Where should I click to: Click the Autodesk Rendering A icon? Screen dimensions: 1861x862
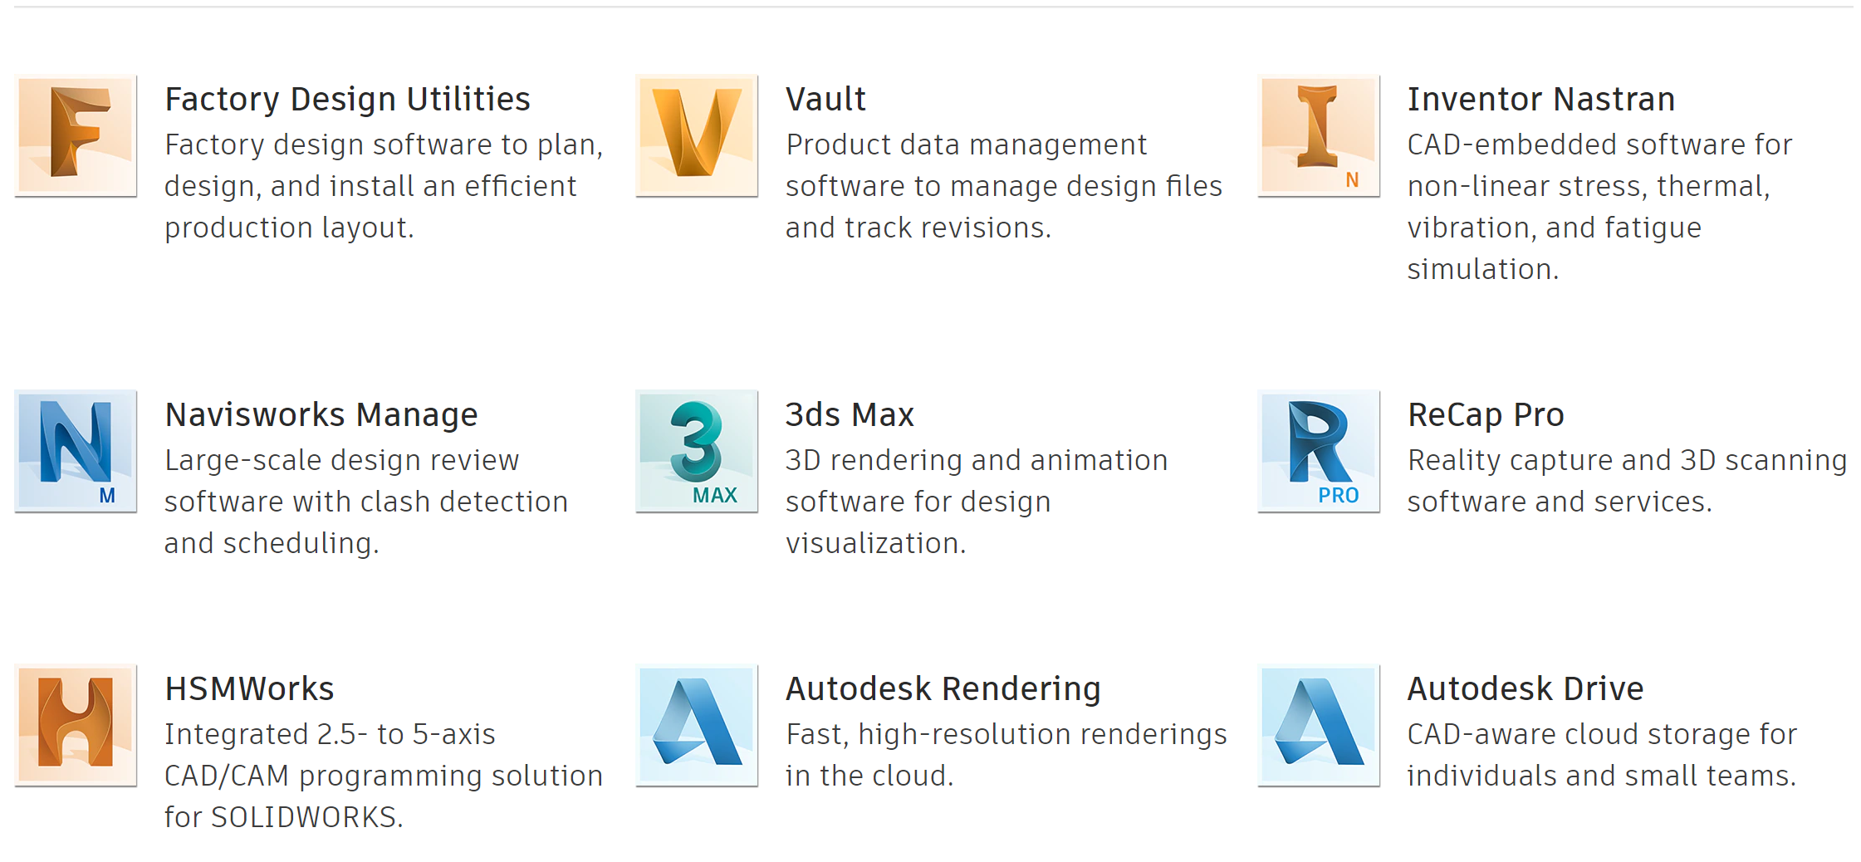pyautogui.click(x=697, y=725)
